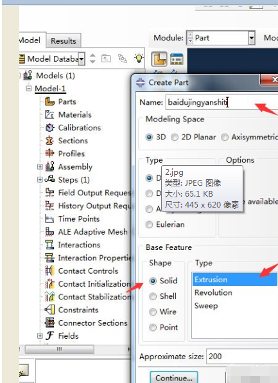The width and height of the screenshot is (278, 383).
Task: Open the Model Database dropdown
Action: tap(82, 58)
